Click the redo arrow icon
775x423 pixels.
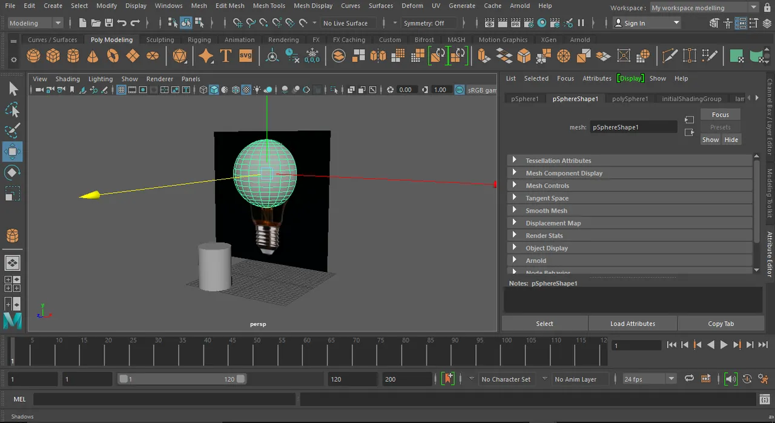coord(135,23)
